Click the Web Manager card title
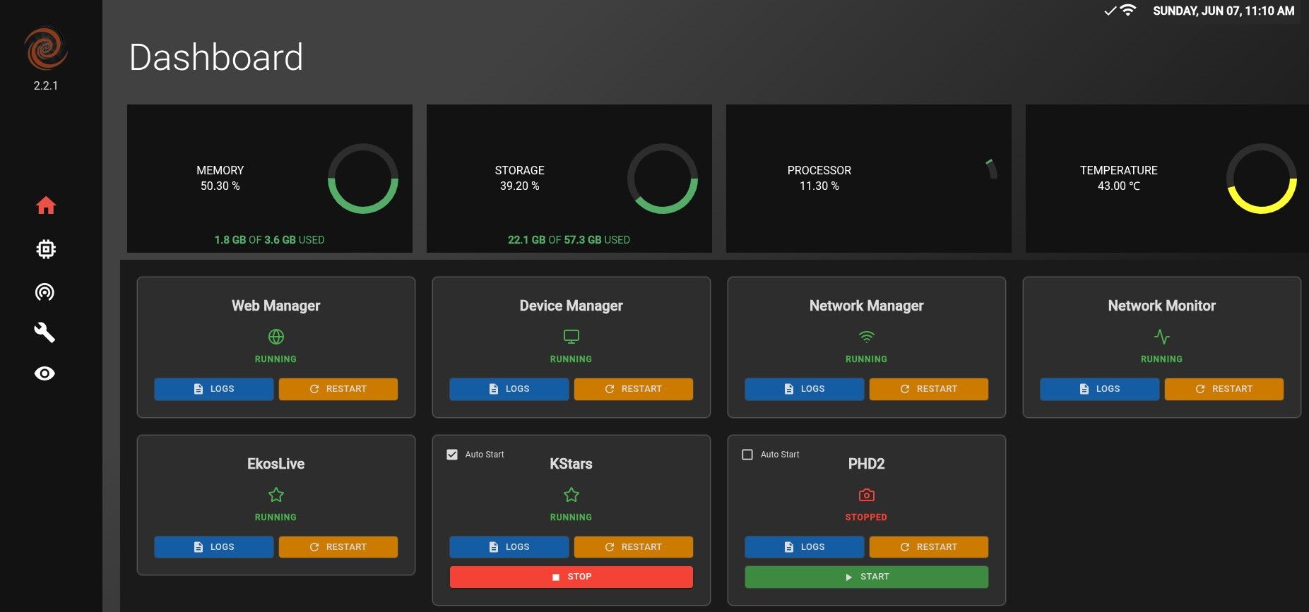This screenshot has width=1309, height=612. pos(276,306)
